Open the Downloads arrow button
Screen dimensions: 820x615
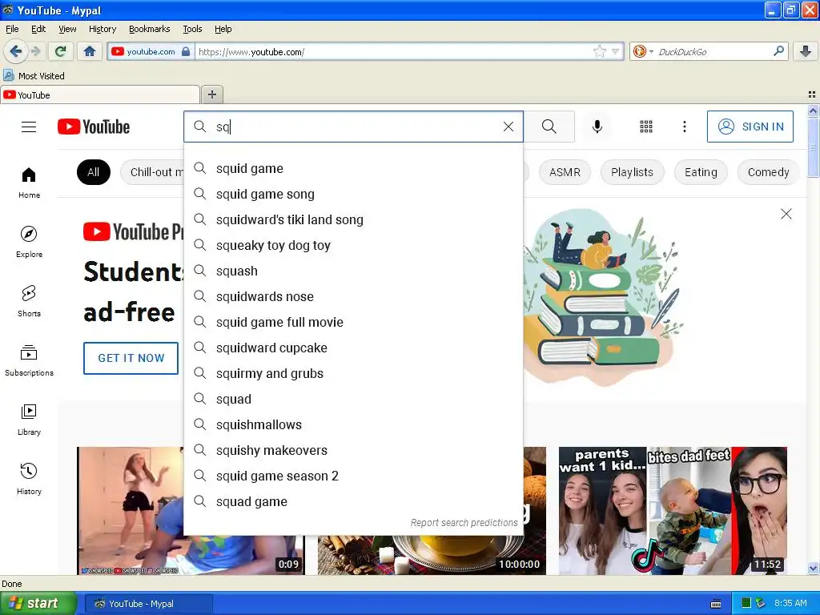pos(806,51)
